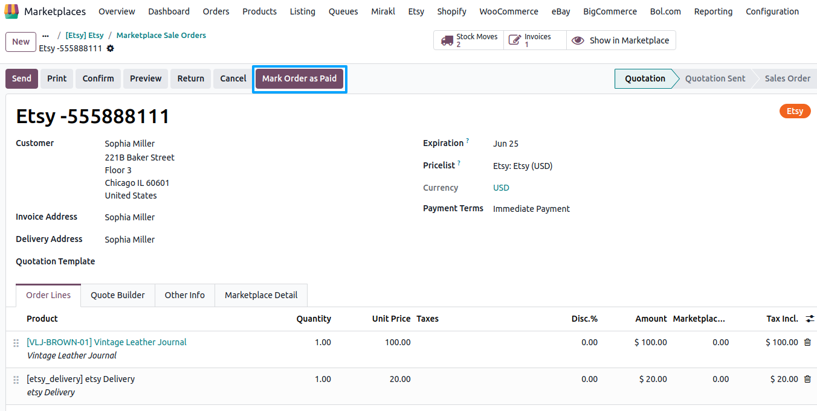Click the Pricelist help question mark
817x411 pixels.
[x=459, y=163]
